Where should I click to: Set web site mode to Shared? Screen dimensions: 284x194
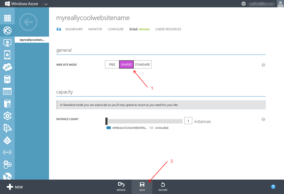pyautogui.click(x=126, y=65)
